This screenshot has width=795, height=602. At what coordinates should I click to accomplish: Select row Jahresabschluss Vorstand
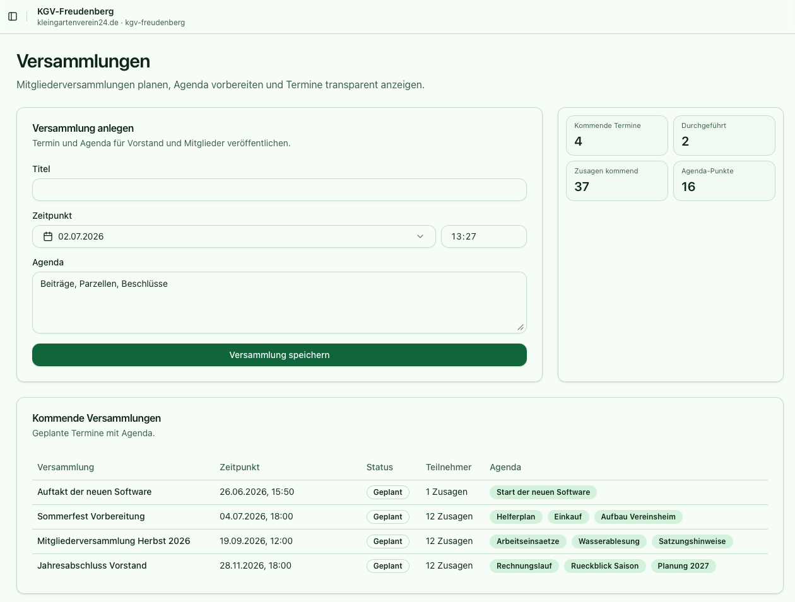tap(400, 566)
